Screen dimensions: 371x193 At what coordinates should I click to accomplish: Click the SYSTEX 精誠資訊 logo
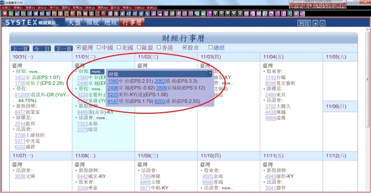point(31,23)
